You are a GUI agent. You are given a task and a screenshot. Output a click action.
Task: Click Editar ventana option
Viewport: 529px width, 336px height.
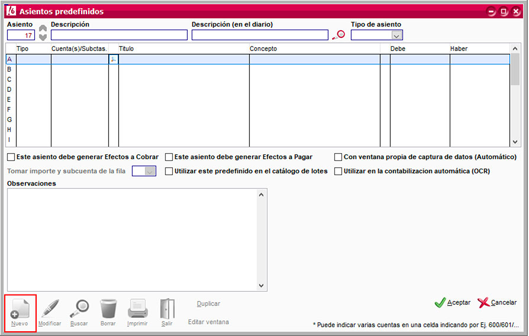pyautogui.click(x=208, y=322)
